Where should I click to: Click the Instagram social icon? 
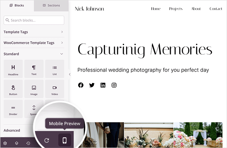(x=114, y=85)
